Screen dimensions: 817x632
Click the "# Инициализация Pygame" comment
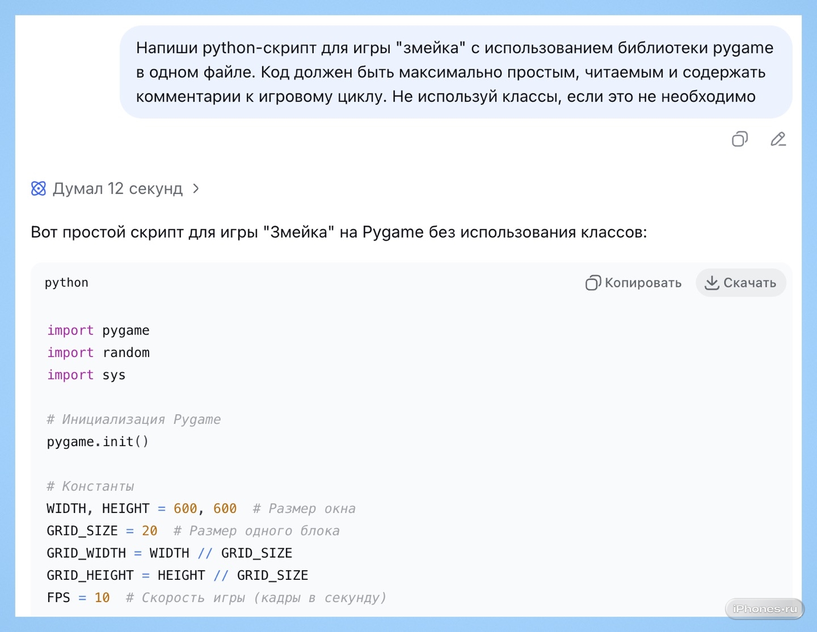[133, 419]
